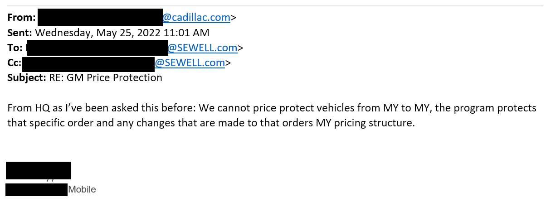Click the redacted recipient name in To line

(x=98, y=48)
